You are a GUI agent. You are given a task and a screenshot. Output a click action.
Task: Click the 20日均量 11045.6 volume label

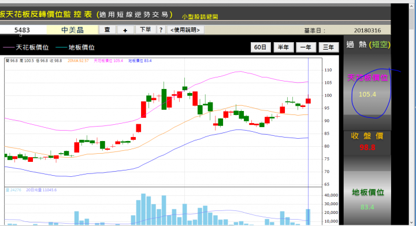(x=41, y=190)
